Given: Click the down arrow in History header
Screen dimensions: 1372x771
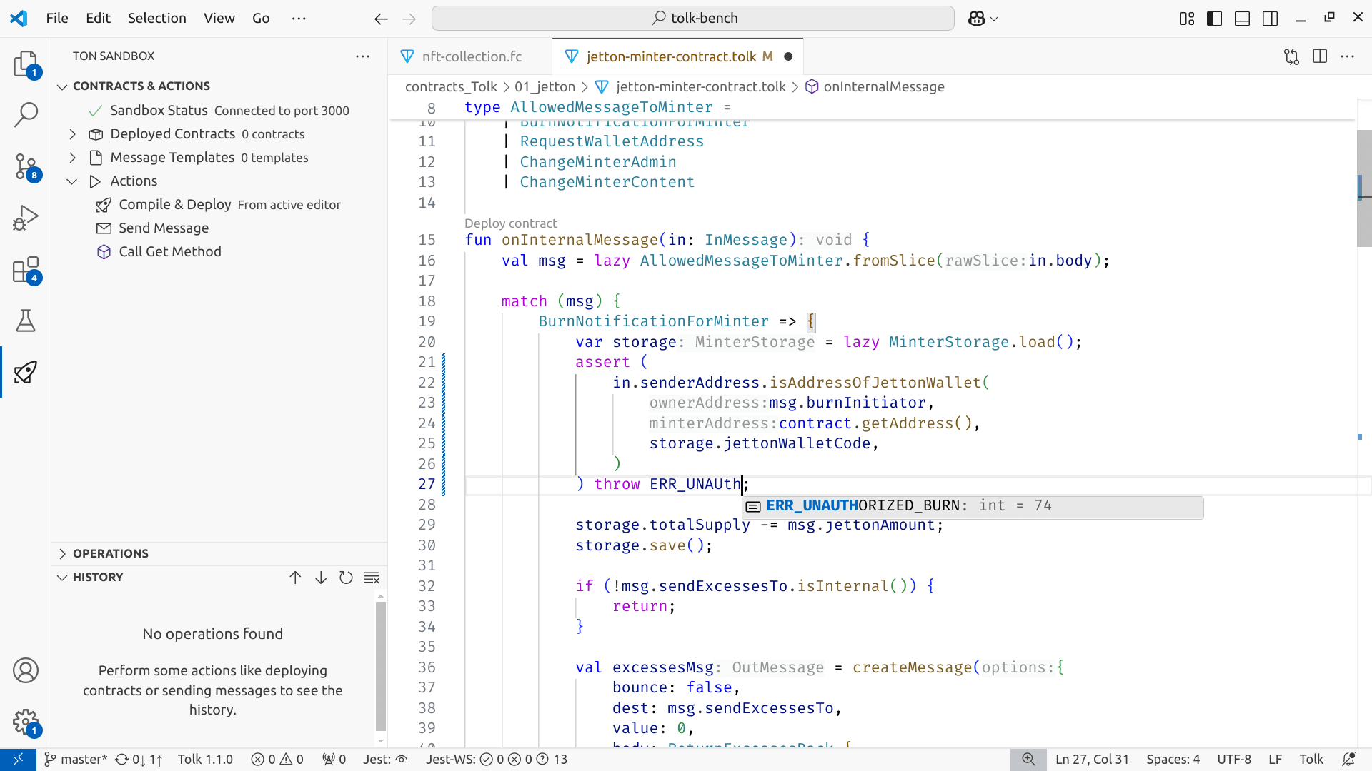Looking at the screenshot, I should click(321, 578).
